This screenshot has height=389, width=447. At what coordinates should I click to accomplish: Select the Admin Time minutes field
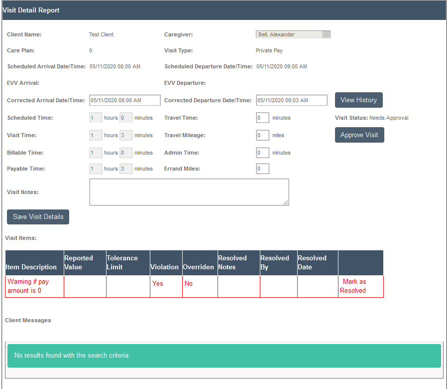(x=262, y=152)
